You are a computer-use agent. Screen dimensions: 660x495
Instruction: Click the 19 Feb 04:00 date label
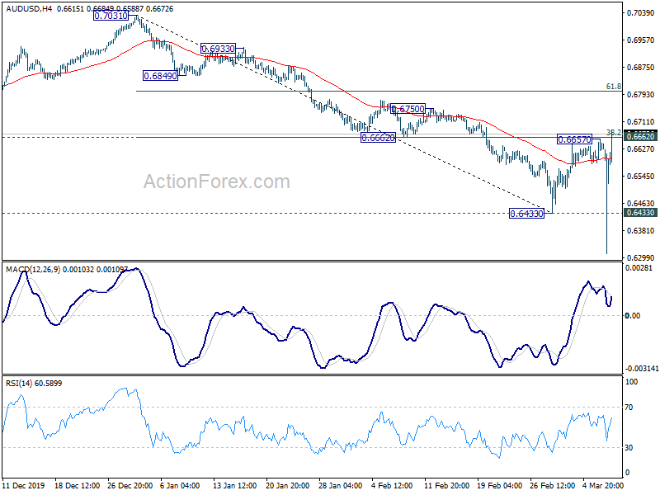[x=500, y=485]
